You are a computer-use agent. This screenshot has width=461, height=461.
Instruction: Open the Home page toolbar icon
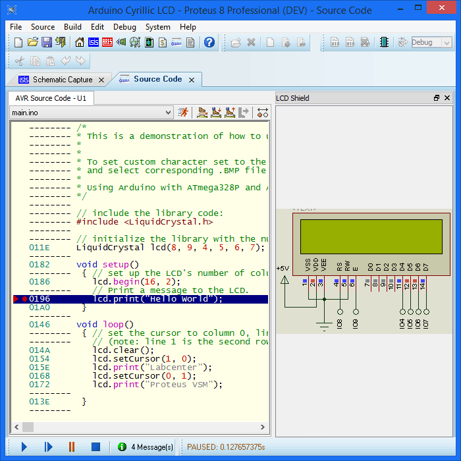click(x=80, y=42)
